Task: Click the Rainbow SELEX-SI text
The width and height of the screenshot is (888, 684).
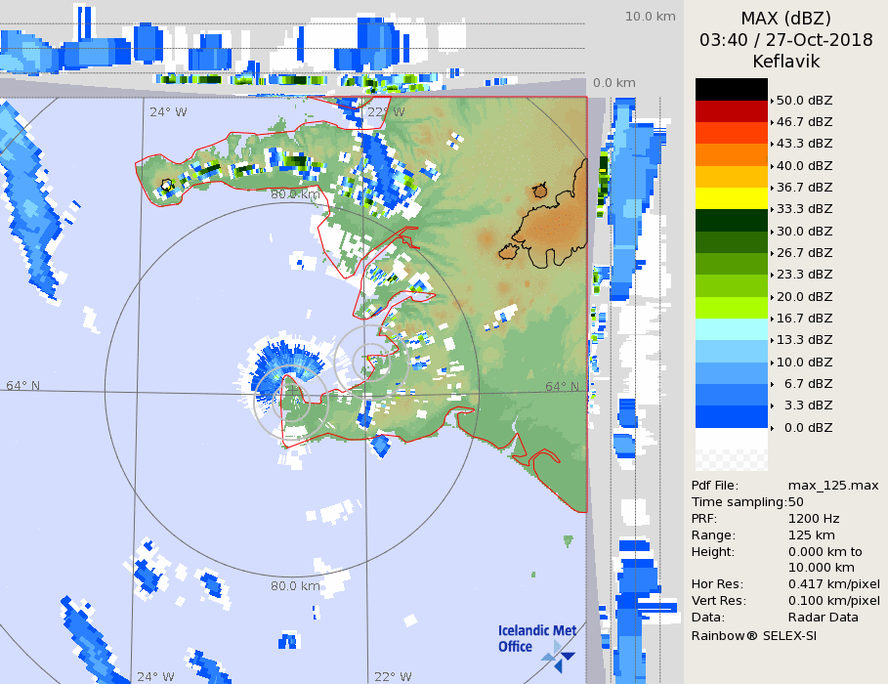Action: coord(753,635)
